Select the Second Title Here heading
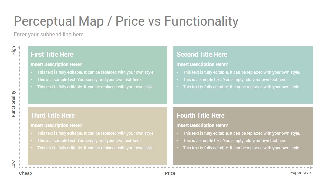Image resolution: width=327 pixels, height=184 pixels. pos(202,55)
